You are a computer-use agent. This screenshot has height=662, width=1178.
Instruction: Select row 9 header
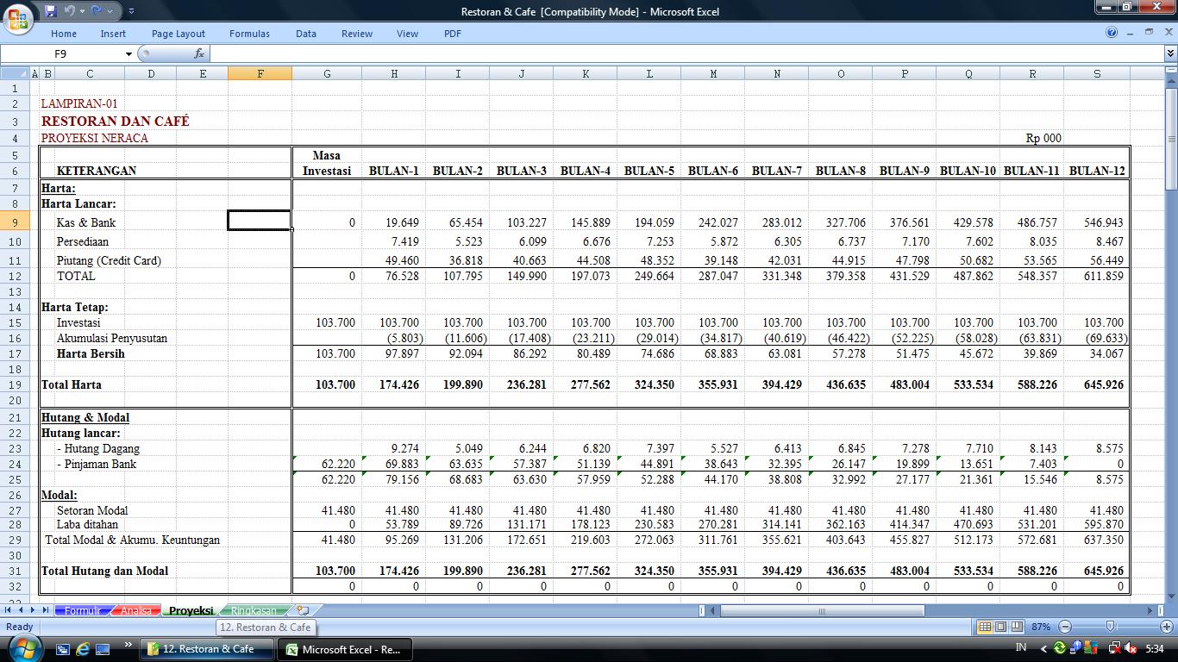click(15, 222)
